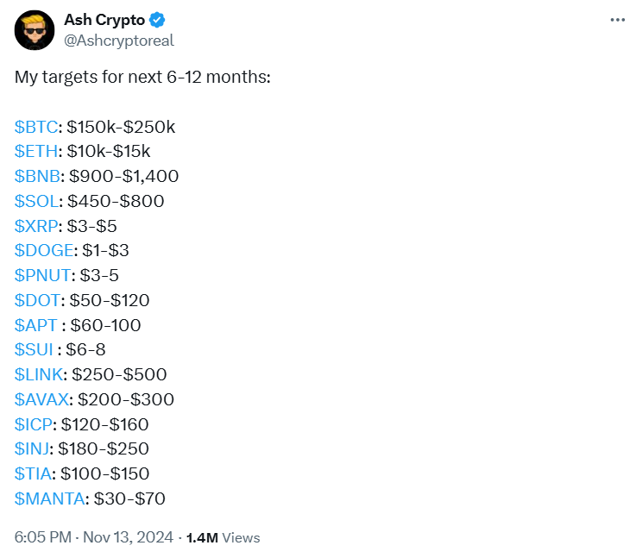Open the three-dot more options menu
The height and width of the screenshot is (558, 636).
pyautogui.click(x=616, y=20)
